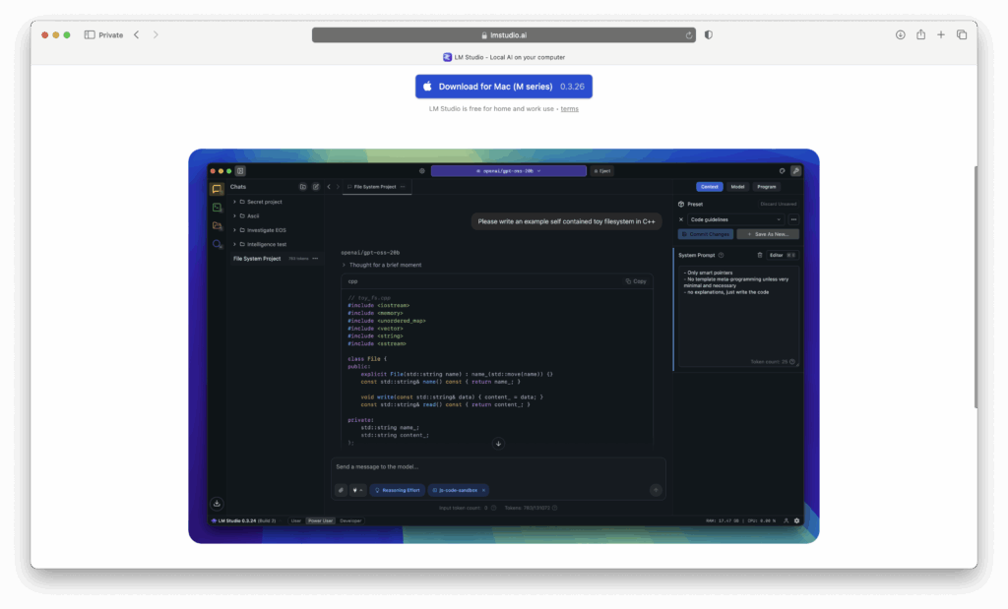The height and width of the screenshot is (609, 1008).
Task: Switch to User mode
Action: [x=295, y=521]
